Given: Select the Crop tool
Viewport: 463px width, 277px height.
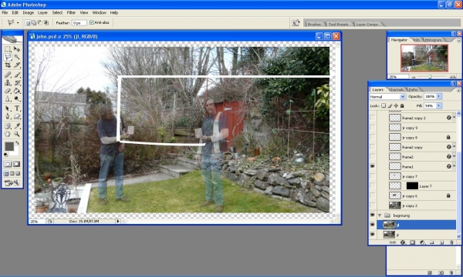Looking at the screenshot, I should [x=8, y=65].
